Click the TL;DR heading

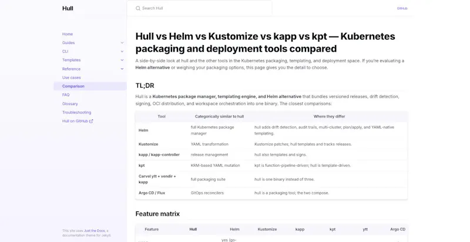tap(145, 86)
